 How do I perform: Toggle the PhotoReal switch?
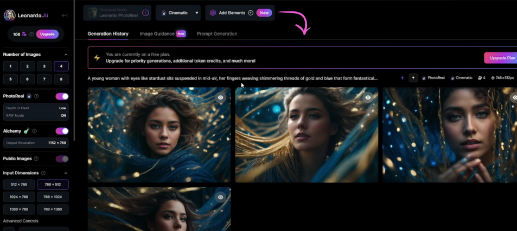point(62,96)
